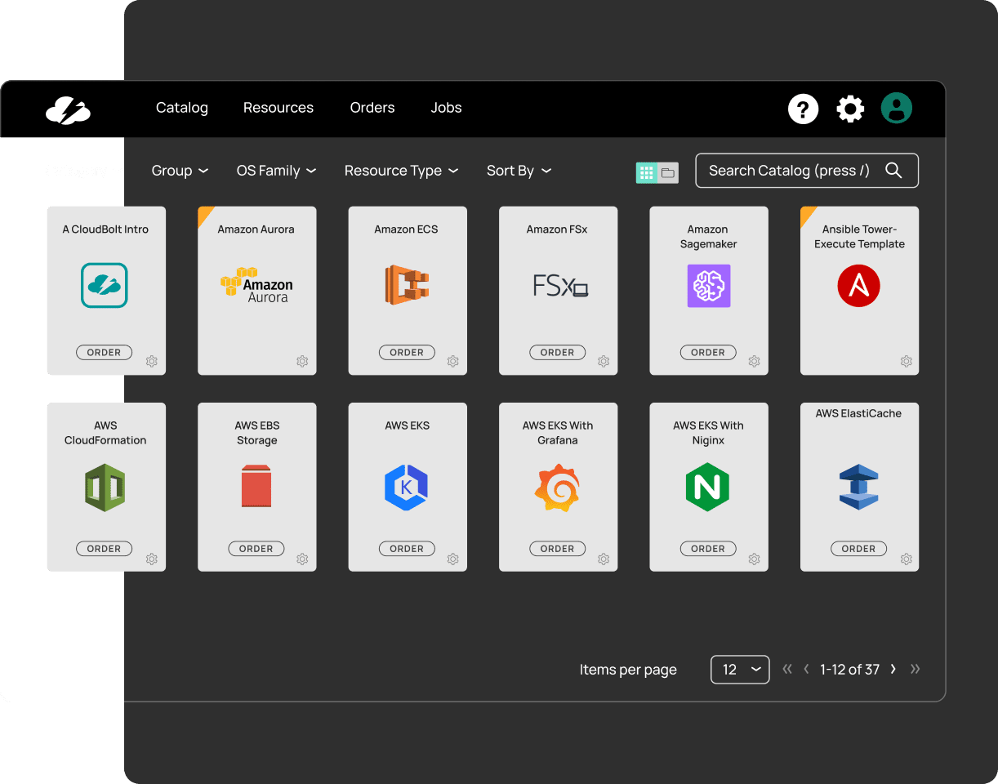Open the help question mark icon
The width and height of the screenshot is (998, 784).
(x=803, y=109)
